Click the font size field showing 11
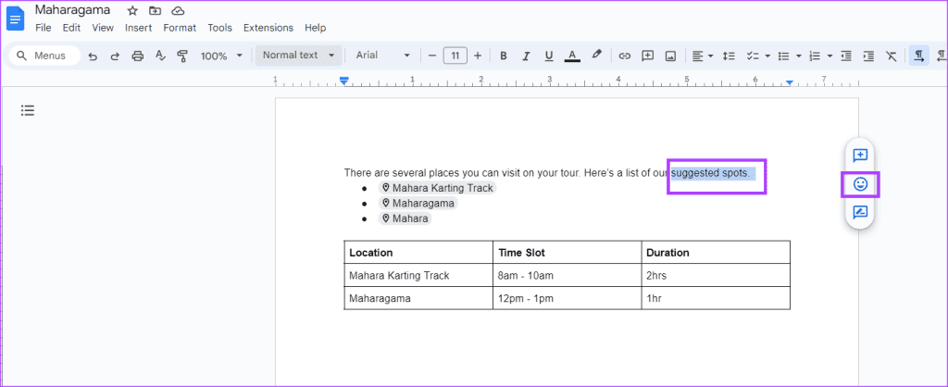The height and width of the screenshot is (387, 948). tap(455, 56)
